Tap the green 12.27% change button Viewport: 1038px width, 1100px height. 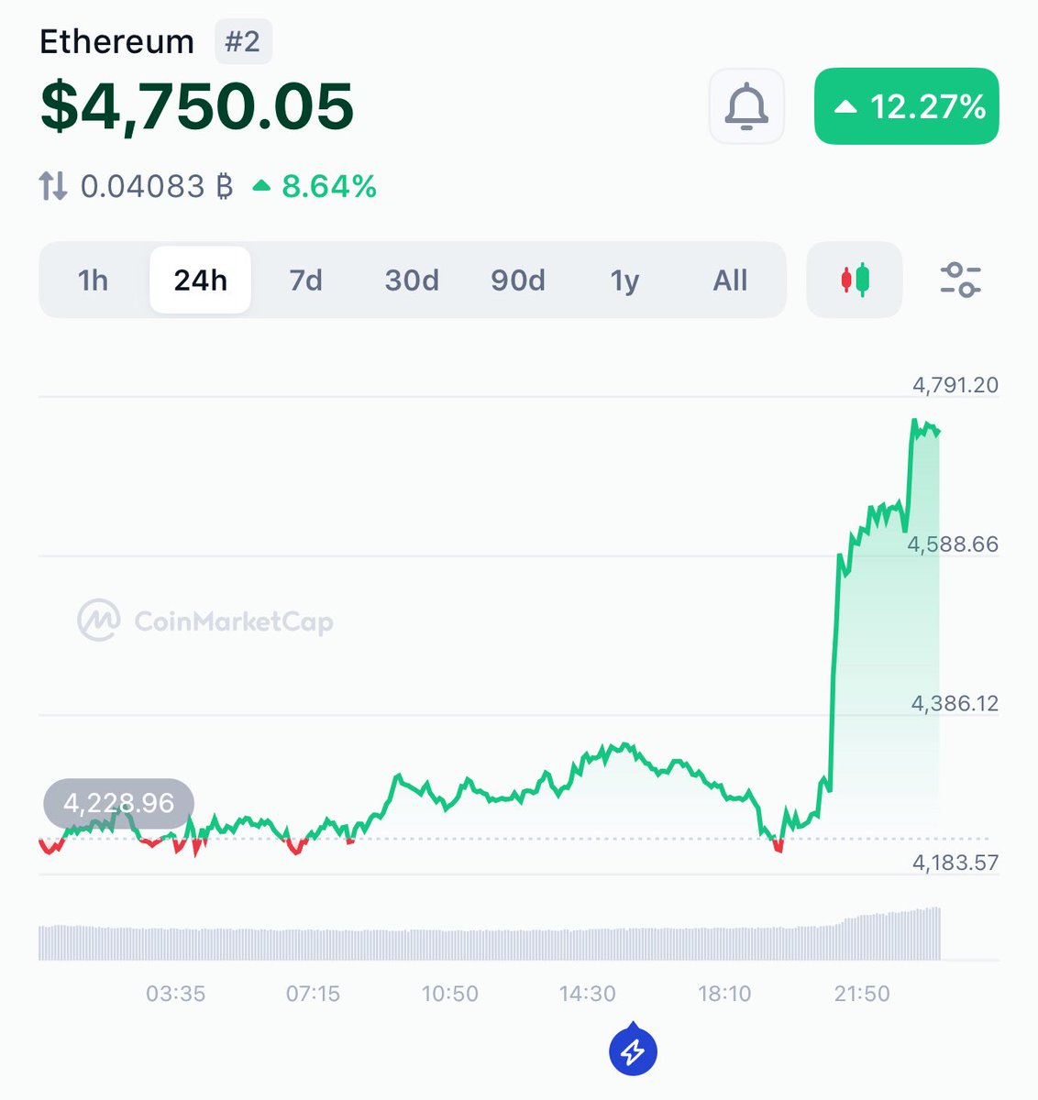click(906, 106)
